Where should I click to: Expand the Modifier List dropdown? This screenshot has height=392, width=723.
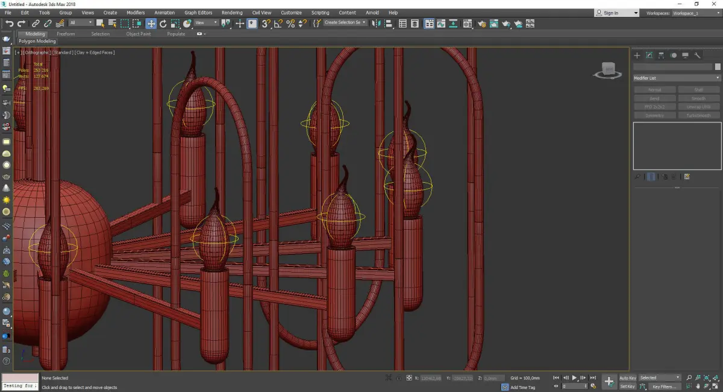(x=676, y=78)
